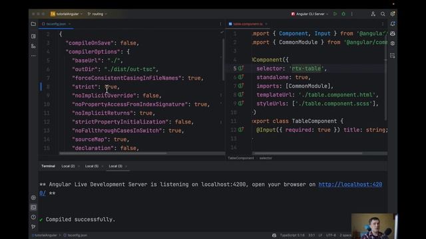Click './table.component.html' string in code

coord(337,95)
